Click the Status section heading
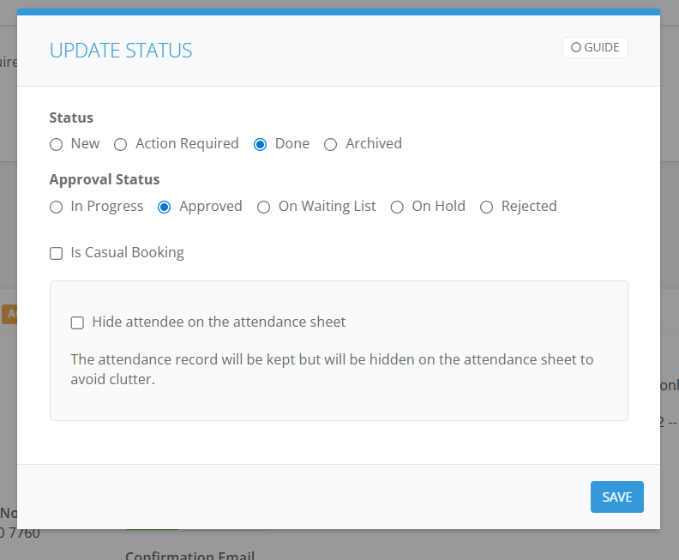679x560 pixels. point(71,117)
